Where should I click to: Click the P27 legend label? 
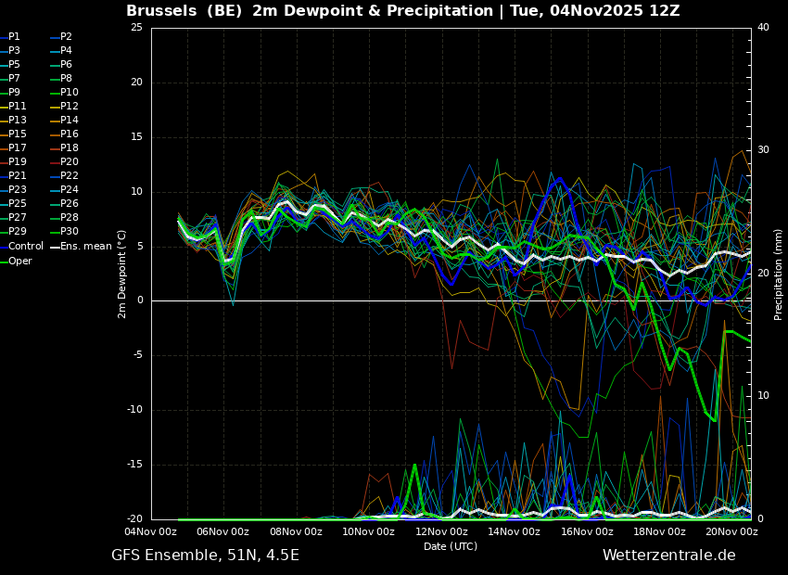click(18, 218)
